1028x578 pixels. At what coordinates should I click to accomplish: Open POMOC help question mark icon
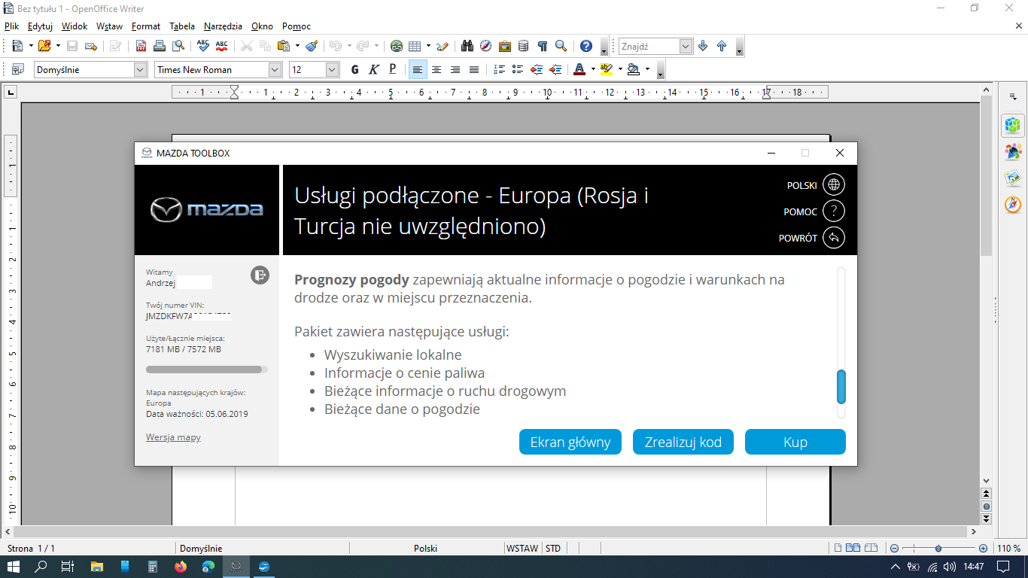834,211
